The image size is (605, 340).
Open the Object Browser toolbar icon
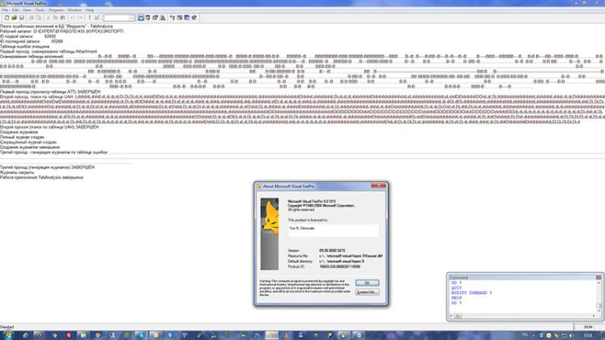tap(180, 18)
